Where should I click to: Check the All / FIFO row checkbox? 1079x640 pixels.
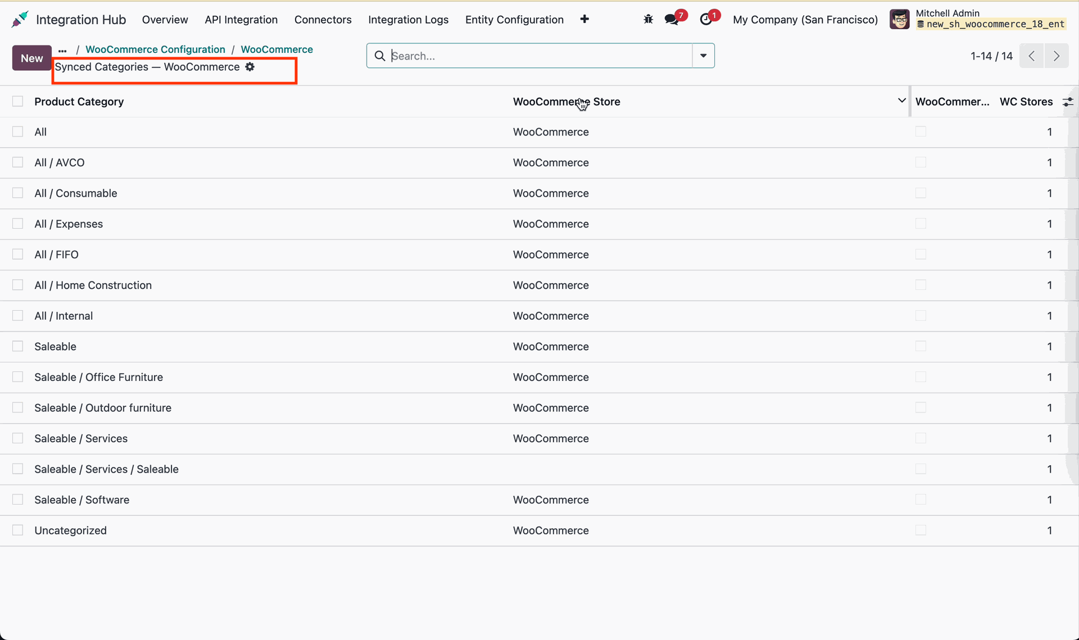(x=18, y=254)
